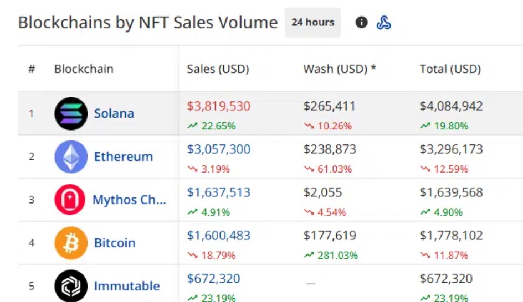Click the Immutable logo icon
Screen dimensions: 523x302
[x=71, y=286]
